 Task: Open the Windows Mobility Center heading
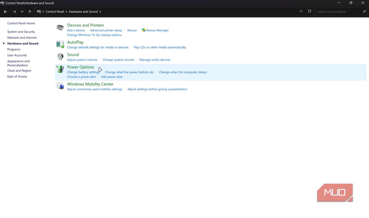point(90,84)
